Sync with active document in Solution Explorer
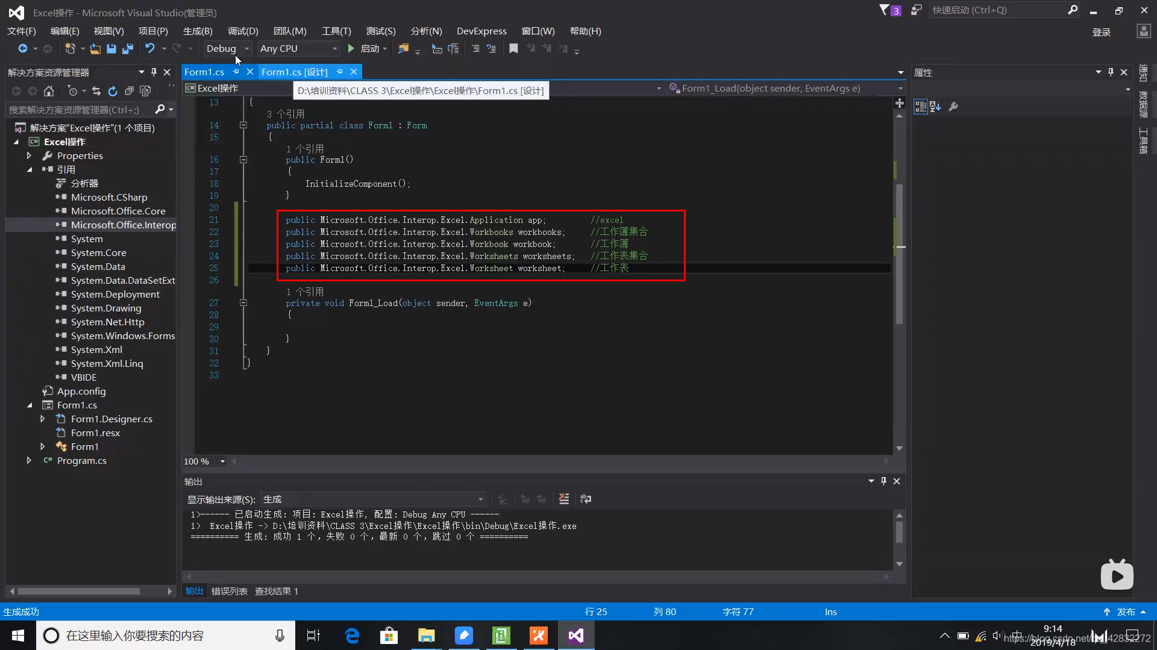Screen dimensions: 1157x650 click(x=96, y=91)
